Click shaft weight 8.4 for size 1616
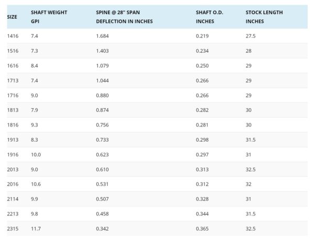Viewport: 314px width, 242px height. [x=34, y=66]
